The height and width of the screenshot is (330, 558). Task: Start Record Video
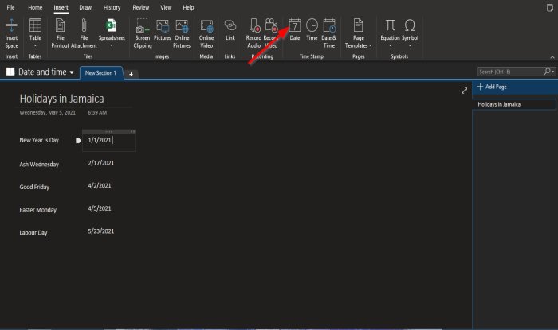[x=271, y=33]
